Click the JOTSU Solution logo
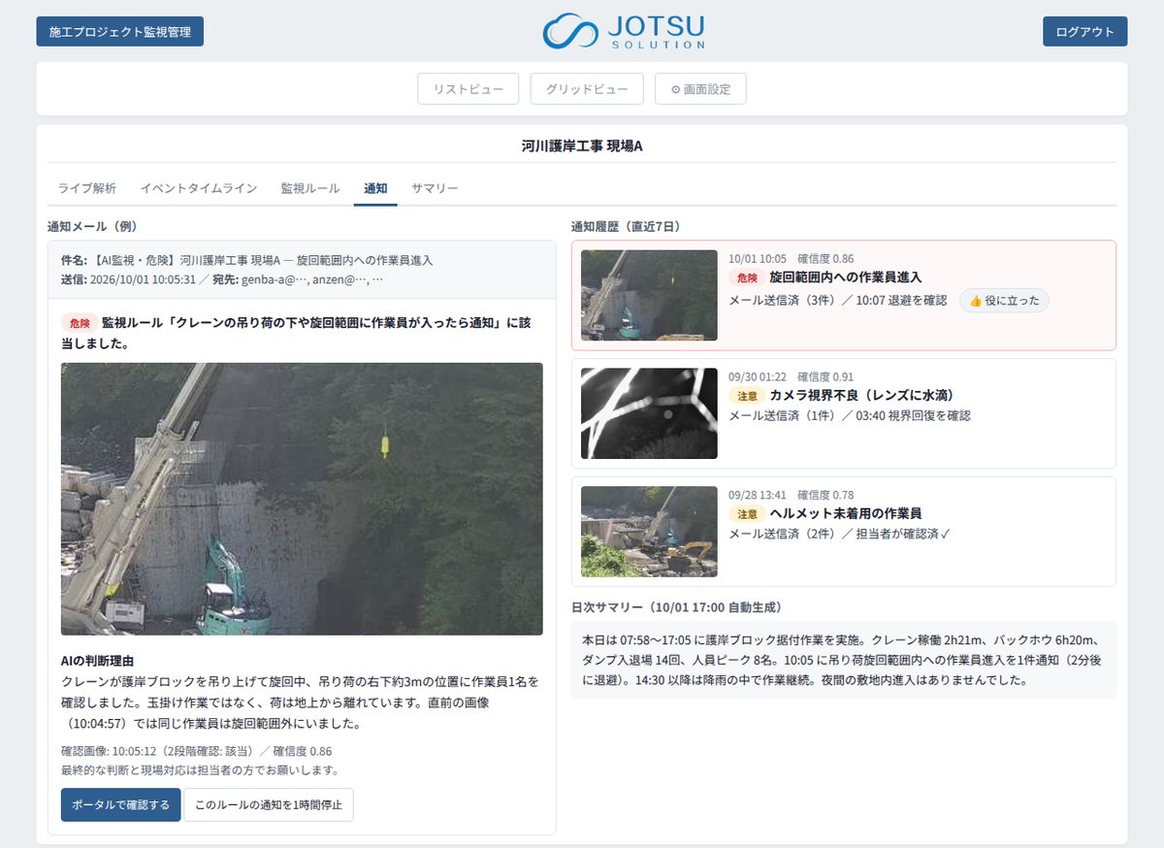 point(624,31)
